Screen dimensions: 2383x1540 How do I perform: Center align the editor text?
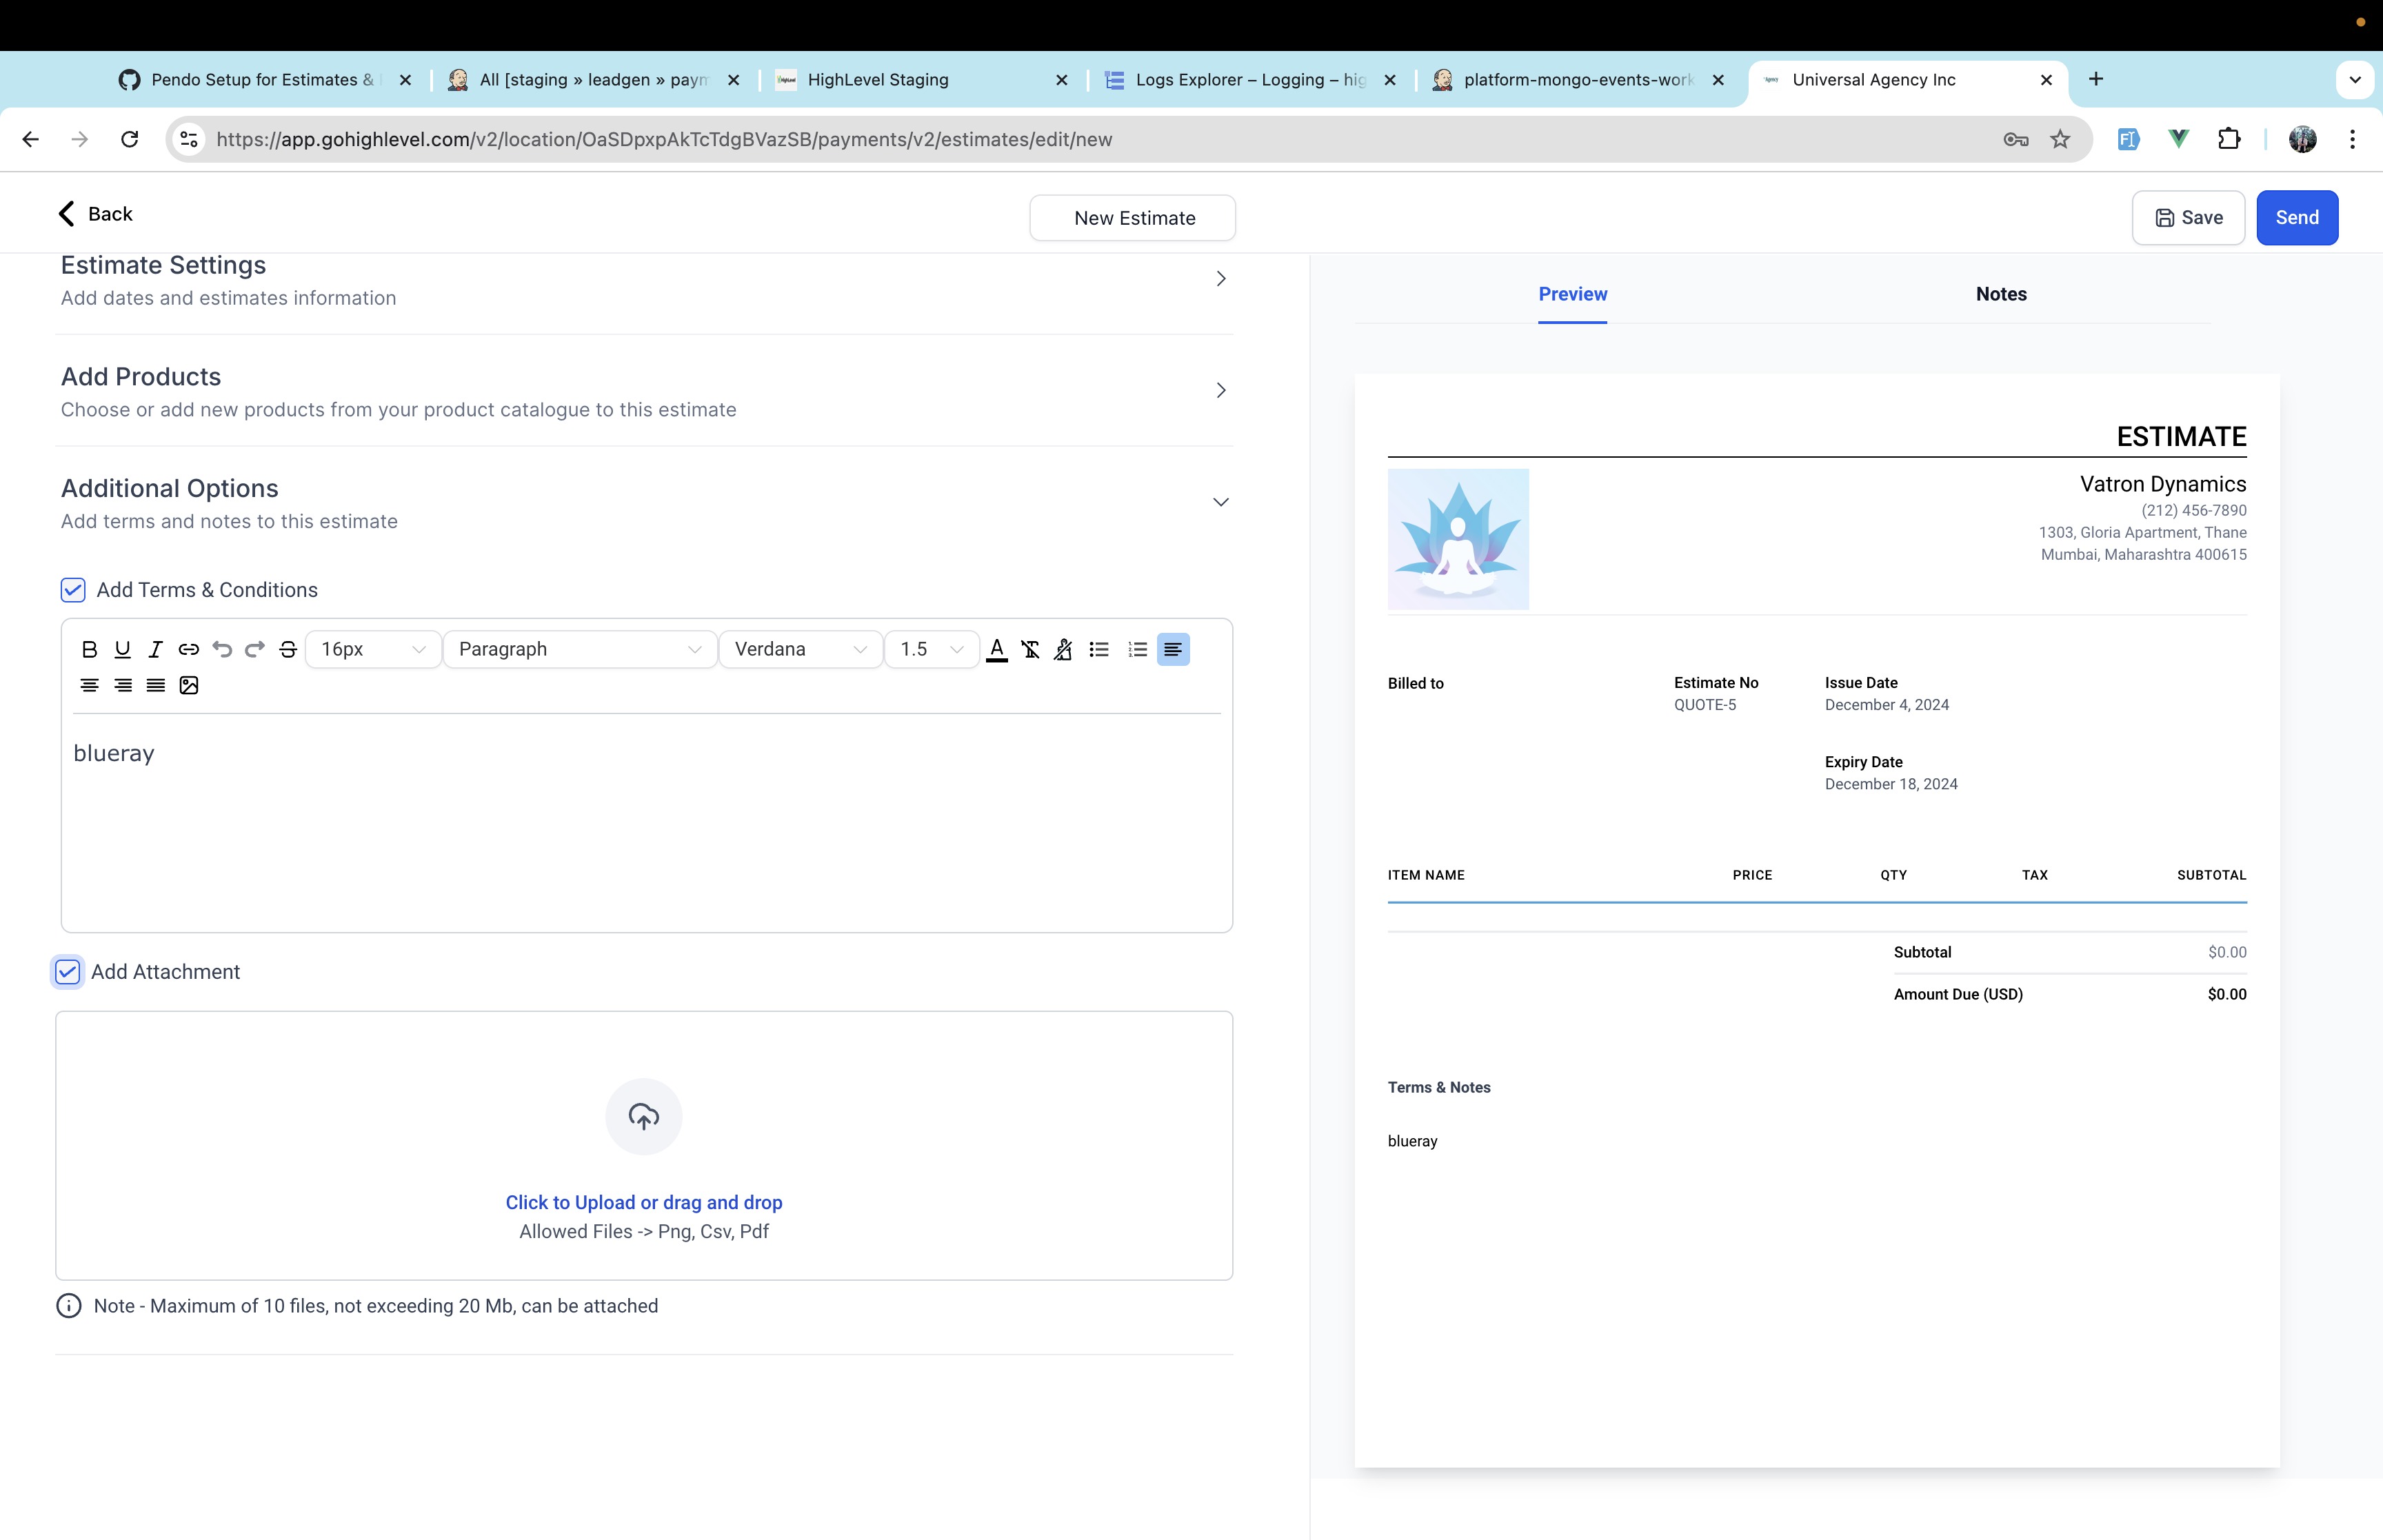point(89,685)
